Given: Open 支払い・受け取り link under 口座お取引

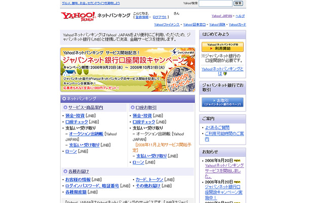Looking at the screenshot, I should pyautogui.click(x=151, y=156).
